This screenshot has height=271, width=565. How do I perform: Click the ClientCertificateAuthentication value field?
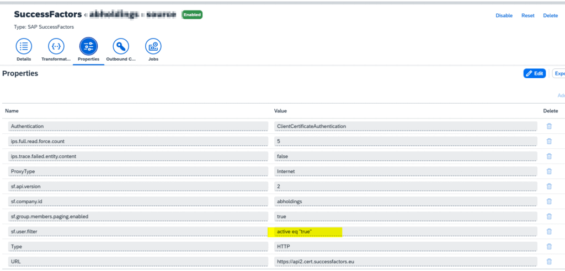point(406,126)
